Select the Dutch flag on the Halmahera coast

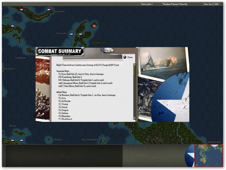pos(80,34)
